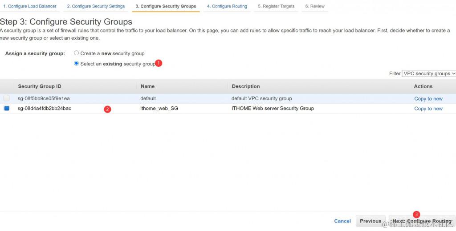456x231 pixels.
Task: Jump to the Review tab
Action: (x=315, y=6)
